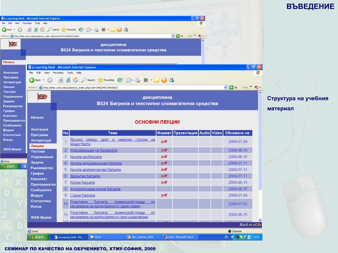Click British flag icon in front window

[42, 97]
